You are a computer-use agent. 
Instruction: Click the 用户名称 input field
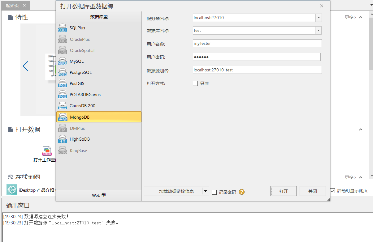tap(257, 43)
